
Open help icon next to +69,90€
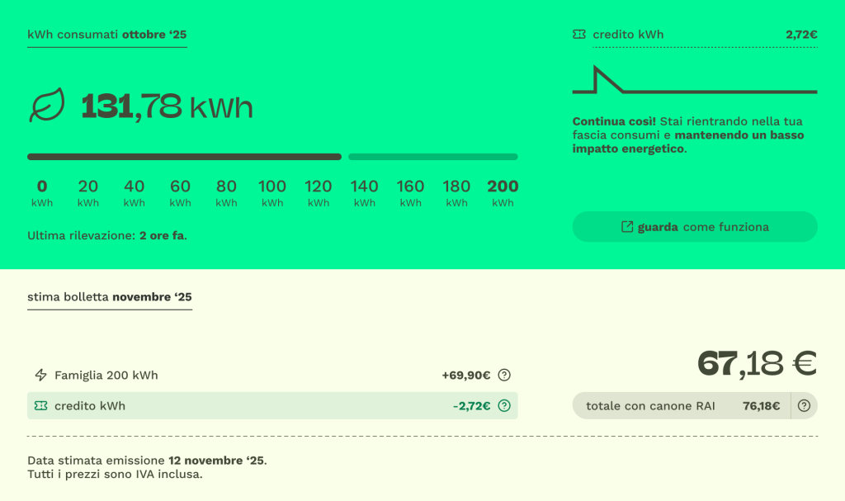504,375
